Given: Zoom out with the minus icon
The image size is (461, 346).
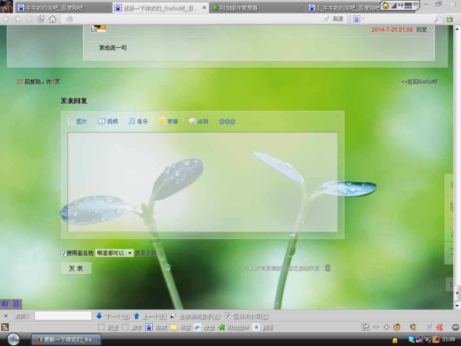Looking at the screenshot, I should 376,327.
